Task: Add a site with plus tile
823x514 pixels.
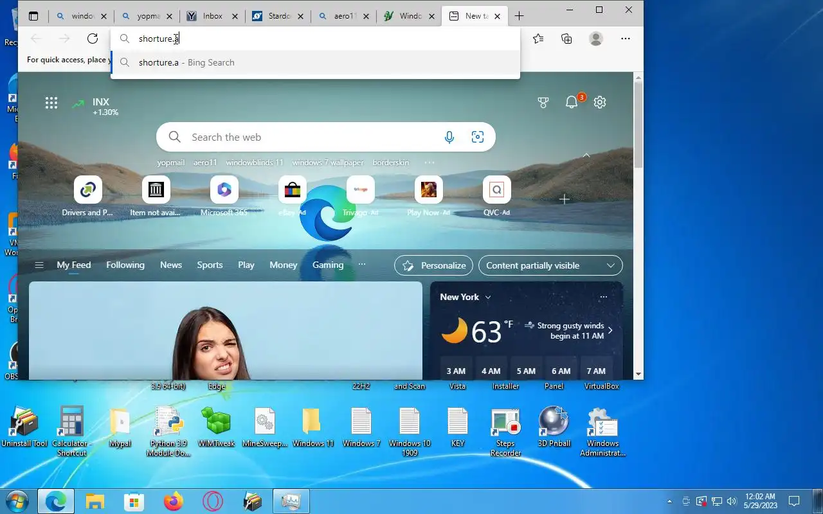Action: 565,199
